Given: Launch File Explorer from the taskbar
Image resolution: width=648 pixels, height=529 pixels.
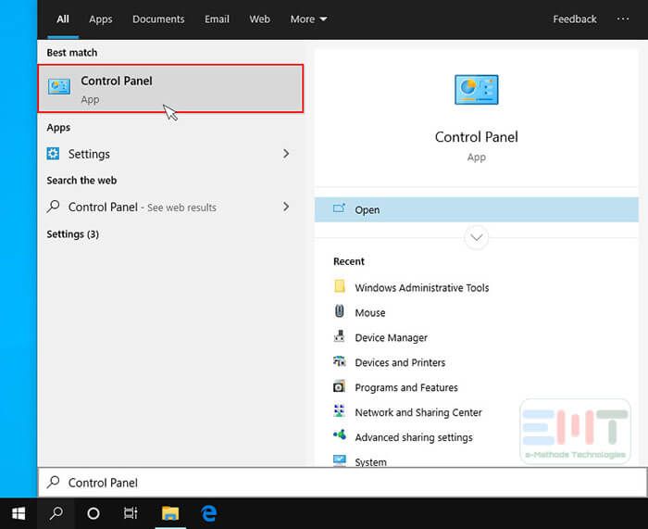Looking at the screenshot, I should coord(170,513).
